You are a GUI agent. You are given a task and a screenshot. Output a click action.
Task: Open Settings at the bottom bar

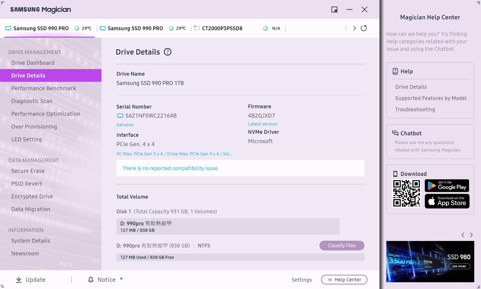pos(302,280)
